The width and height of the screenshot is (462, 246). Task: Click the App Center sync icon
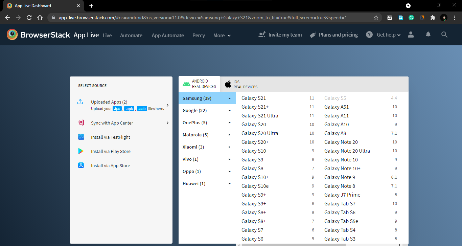(81, 123)
